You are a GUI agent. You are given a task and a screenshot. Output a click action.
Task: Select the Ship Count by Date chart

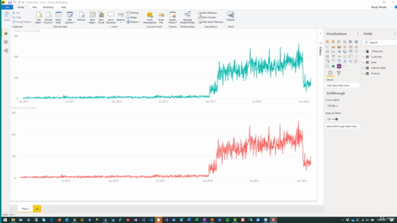pos(163,144)
